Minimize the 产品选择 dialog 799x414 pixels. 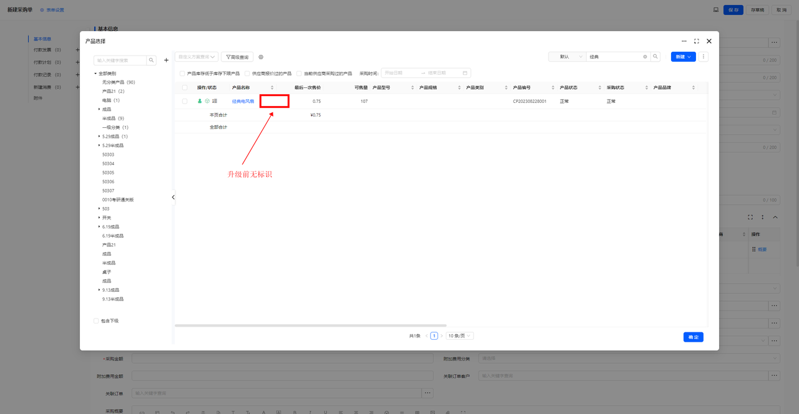click(684, 41)
